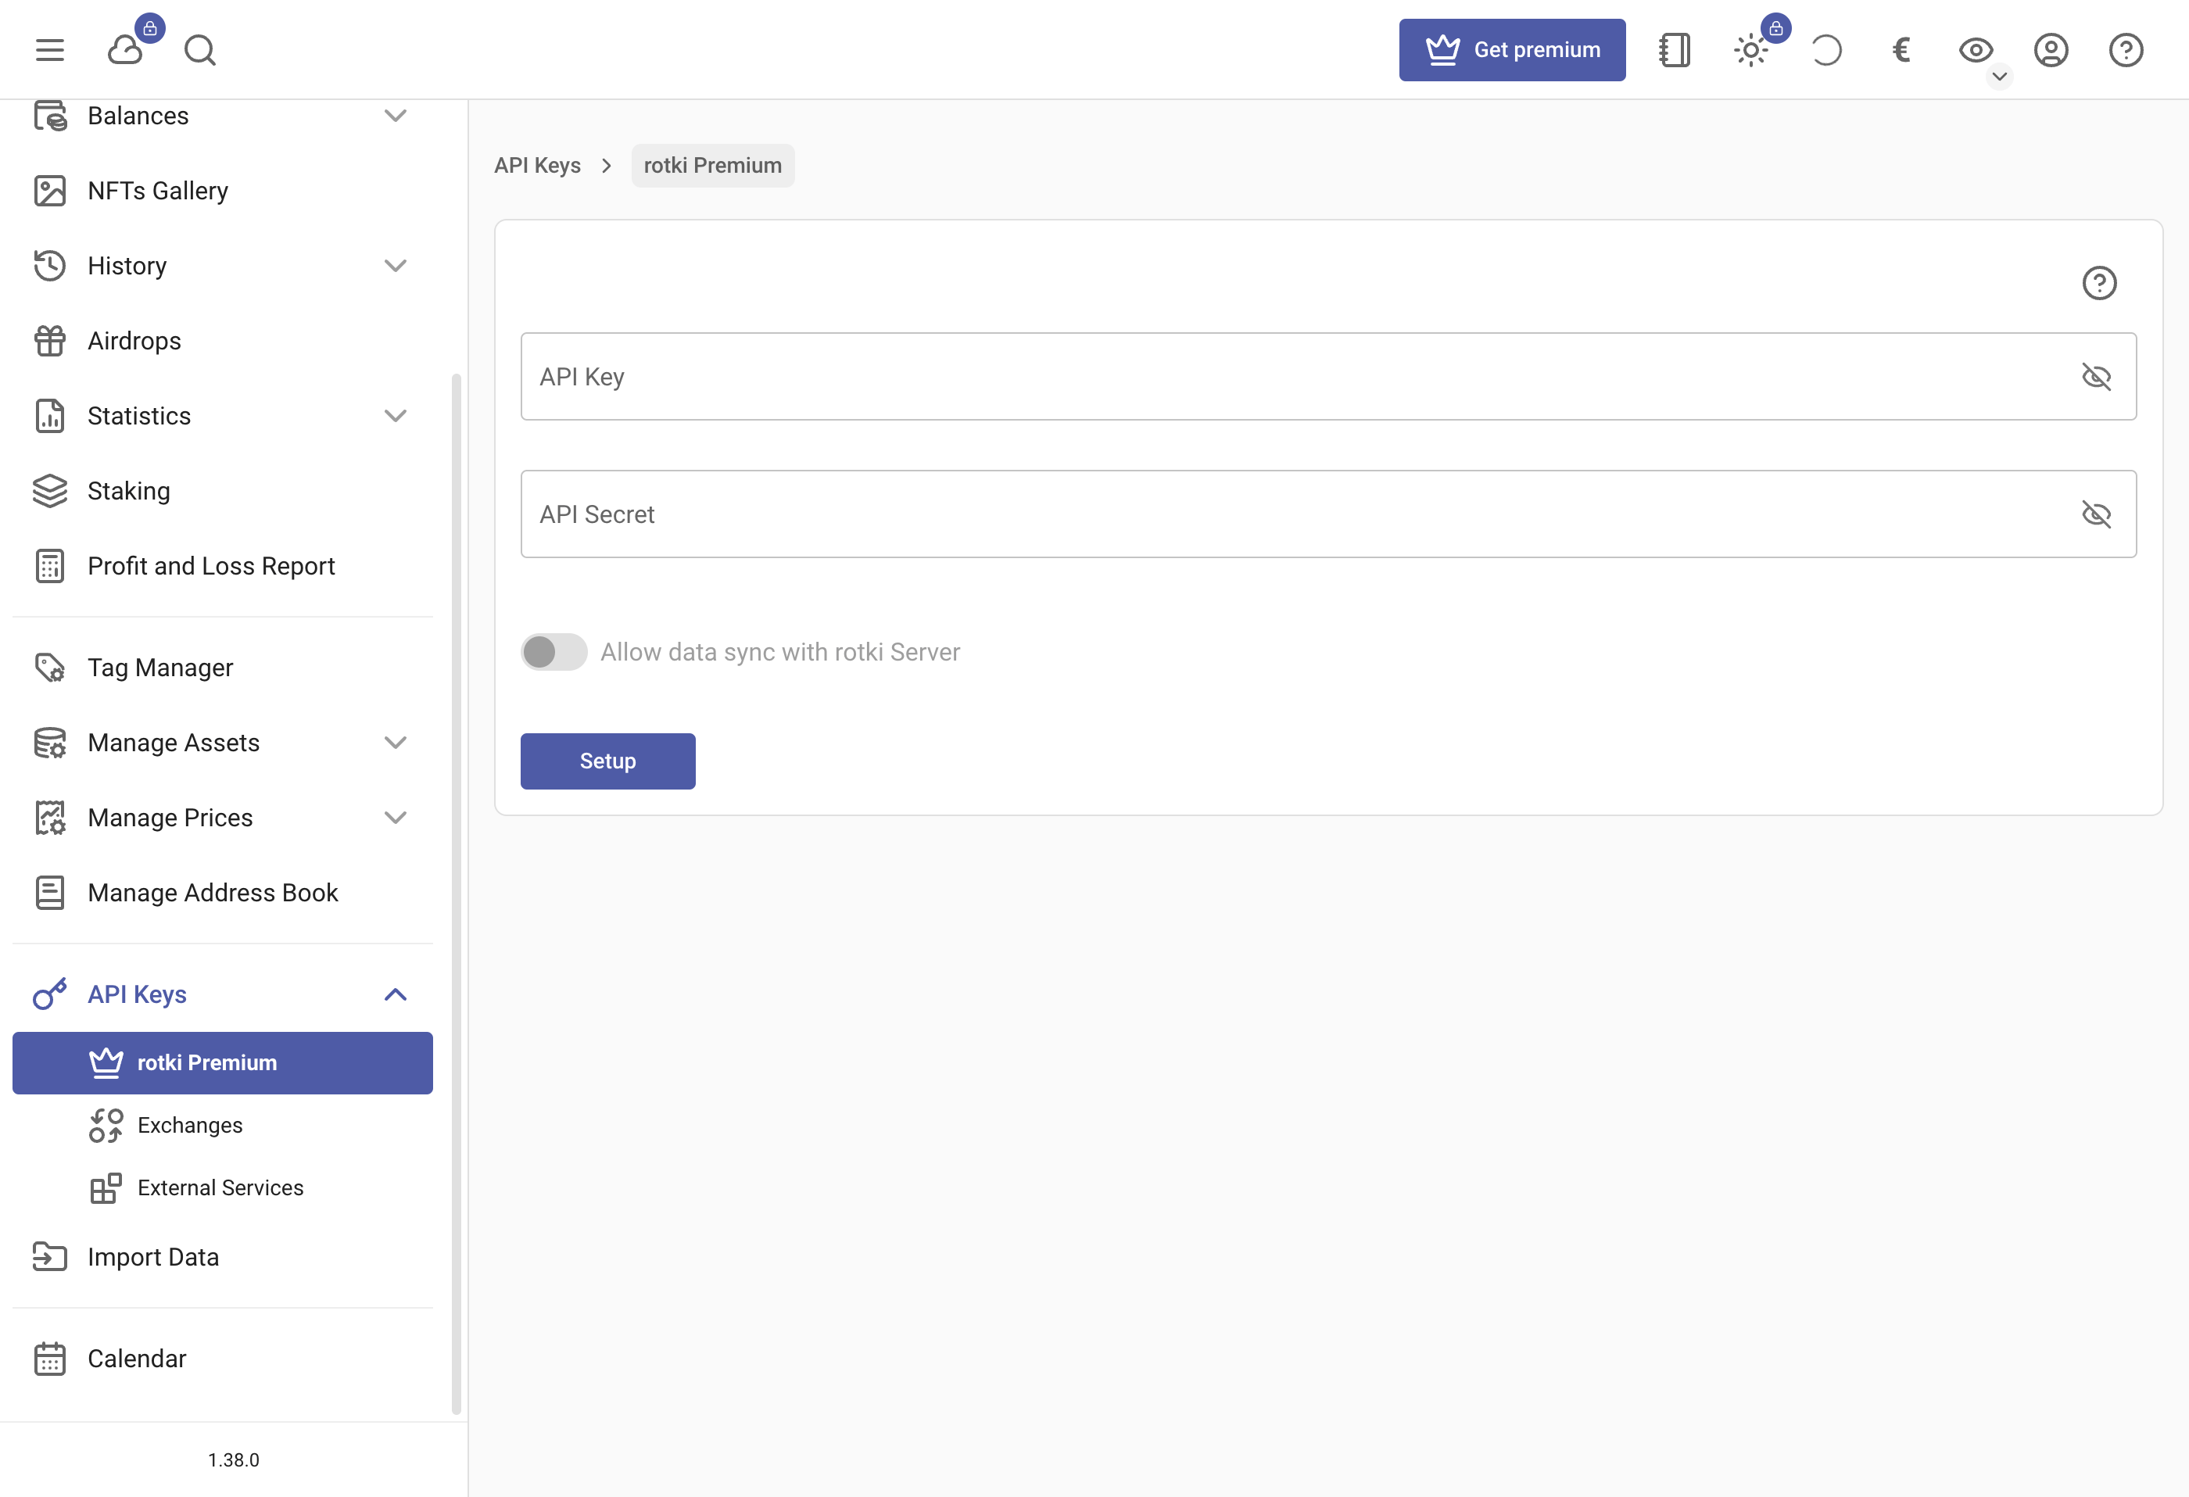Click the Airdrops gift icon
2189x1497 pixels.
50,341
